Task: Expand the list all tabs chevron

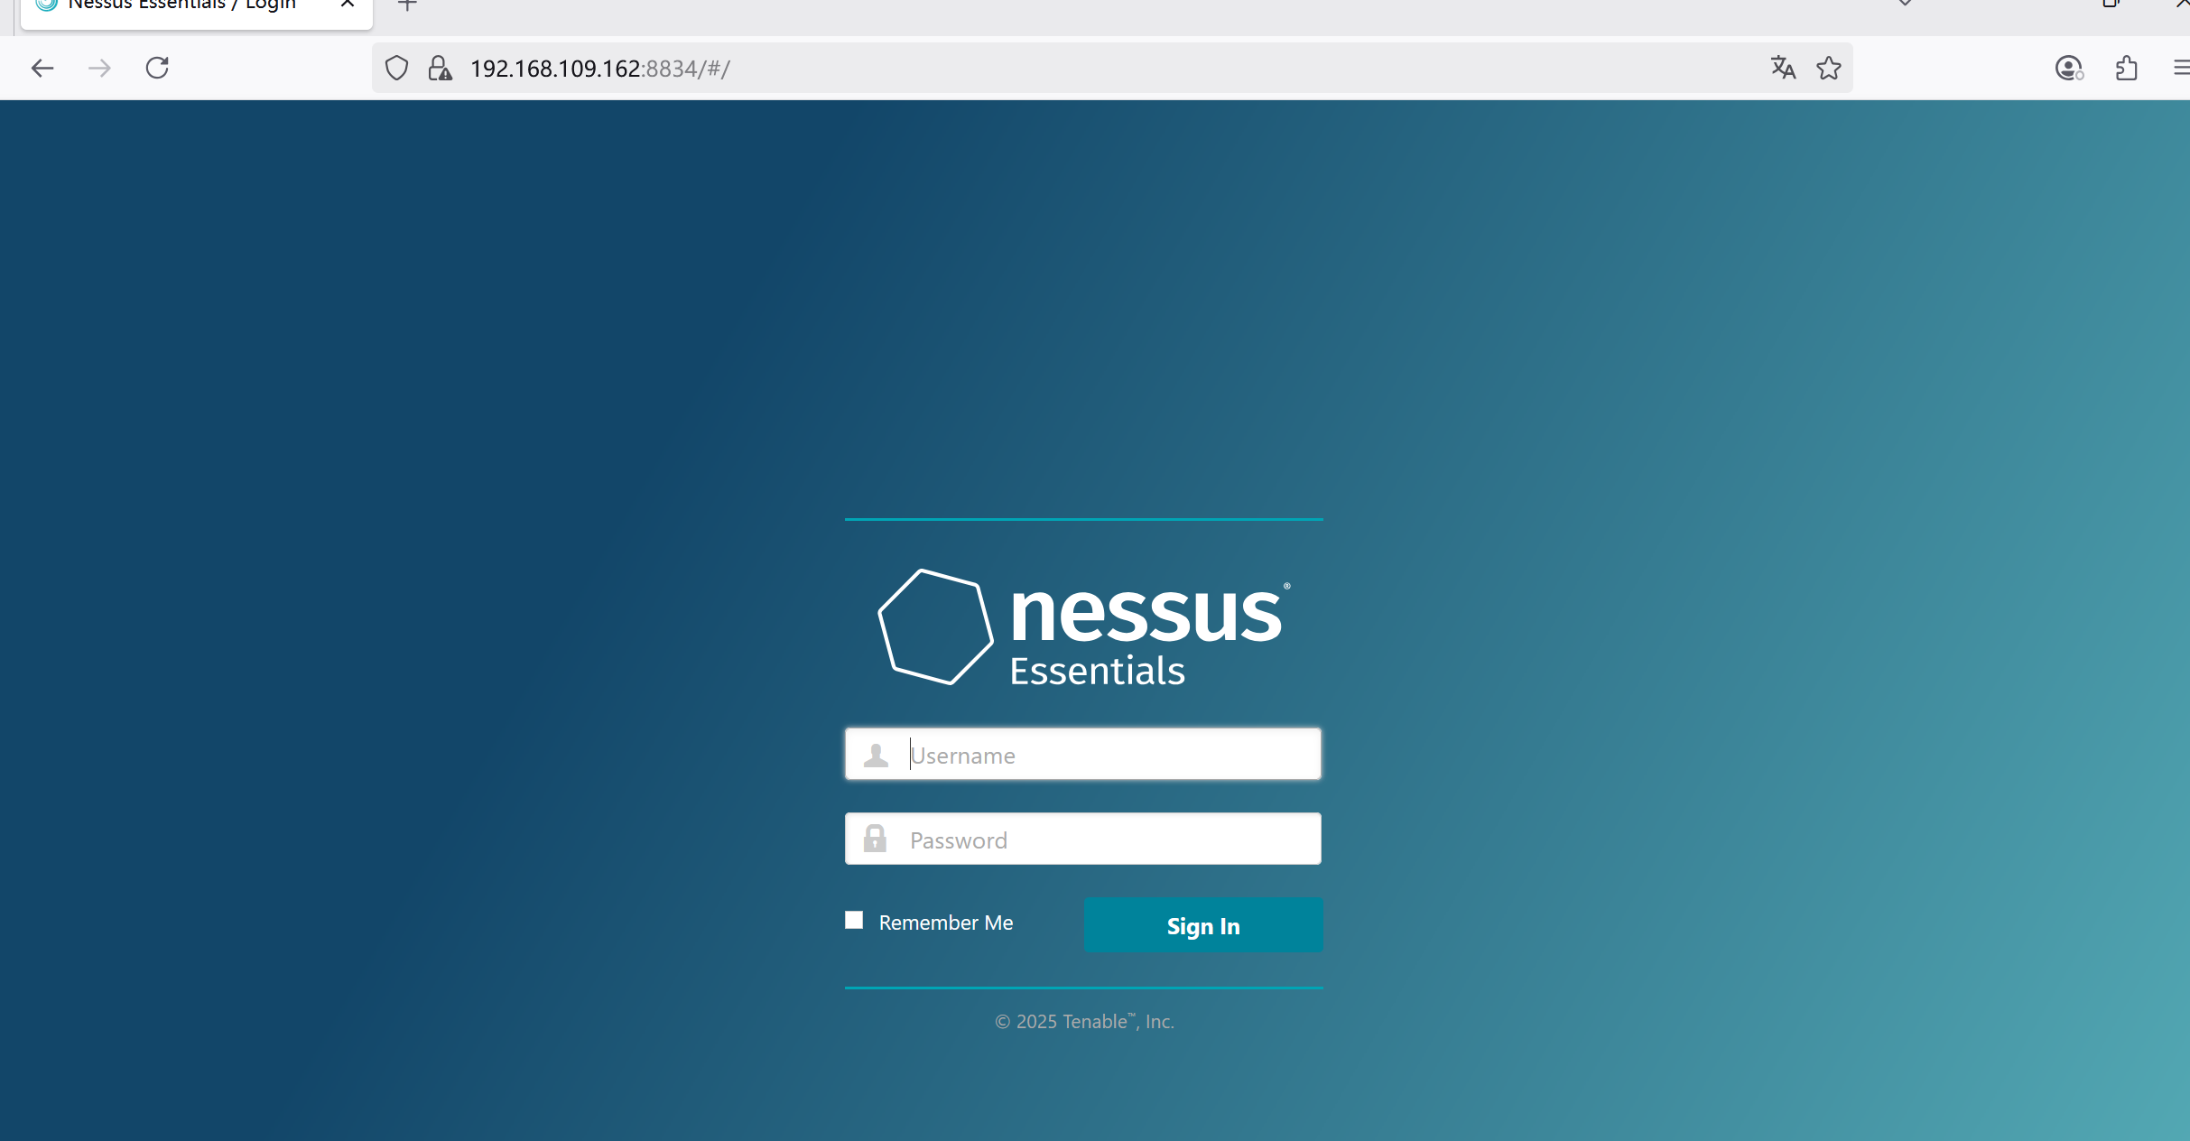Action: (1905, 4)
